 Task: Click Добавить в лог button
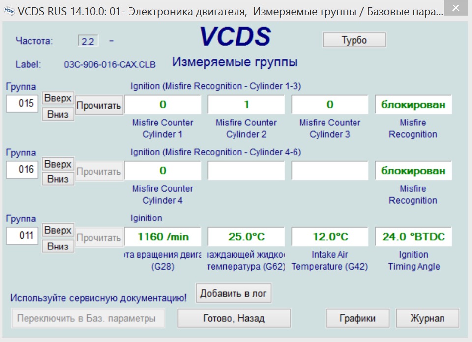pyautogui.click(x=234, y=293)
